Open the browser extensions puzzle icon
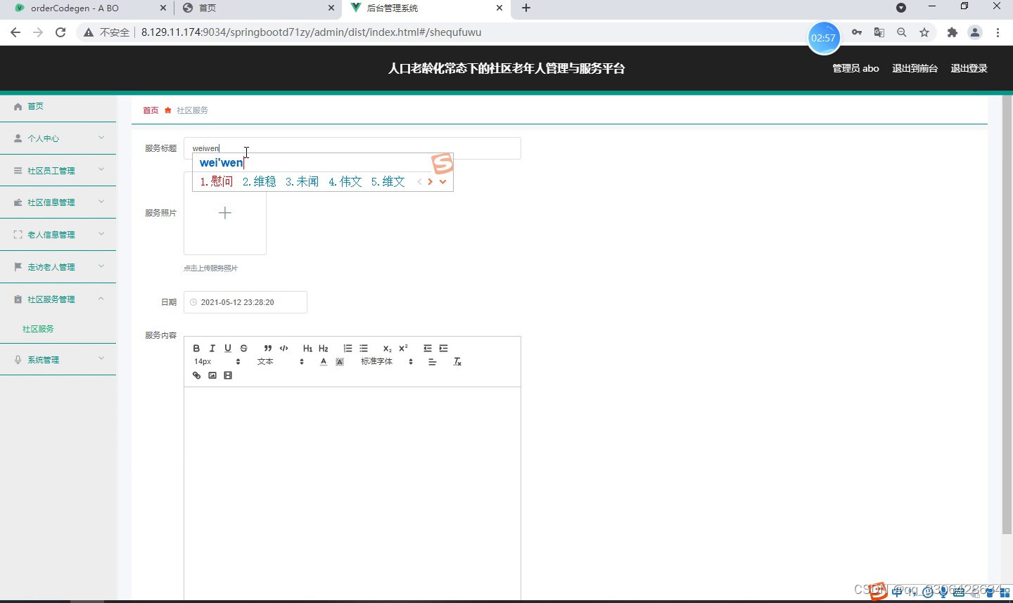 tap(953, 32)
